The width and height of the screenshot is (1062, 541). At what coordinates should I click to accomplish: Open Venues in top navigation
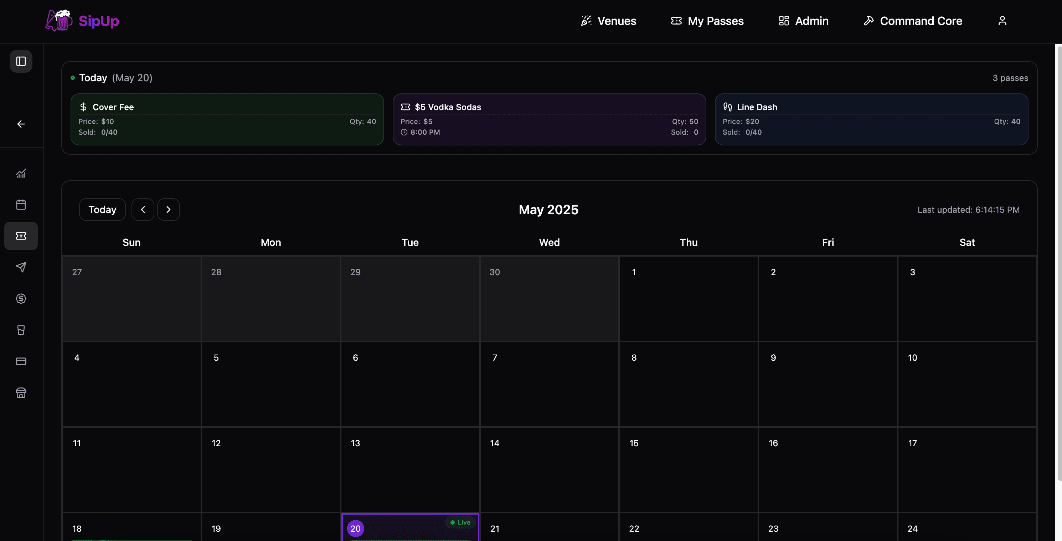(x=608, y=21)
